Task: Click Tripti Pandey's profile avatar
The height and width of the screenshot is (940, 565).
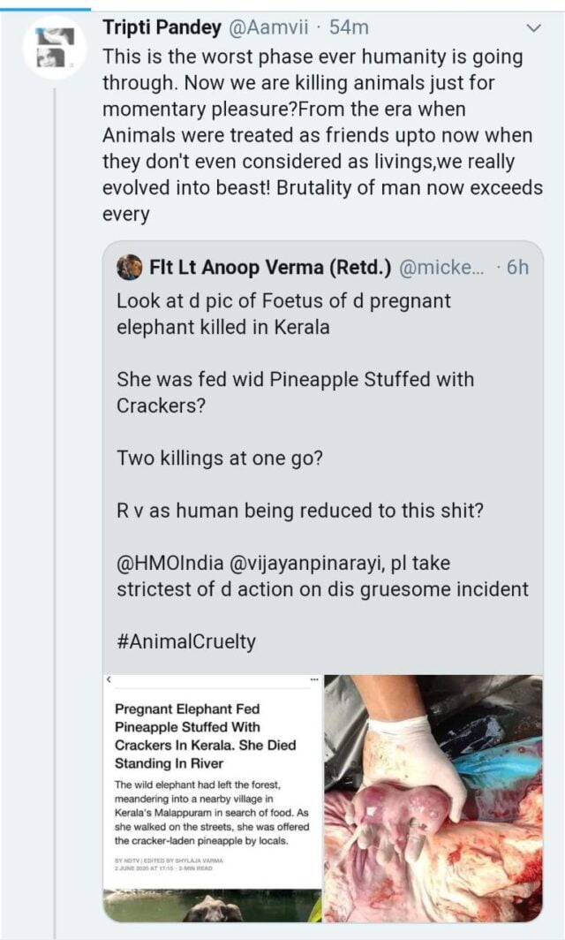Action: tap(54, 48)
